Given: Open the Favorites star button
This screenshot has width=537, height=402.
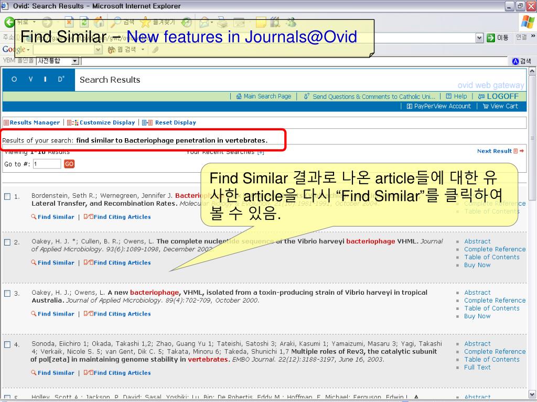Looking at the screenshot, I should click(157, 23).
